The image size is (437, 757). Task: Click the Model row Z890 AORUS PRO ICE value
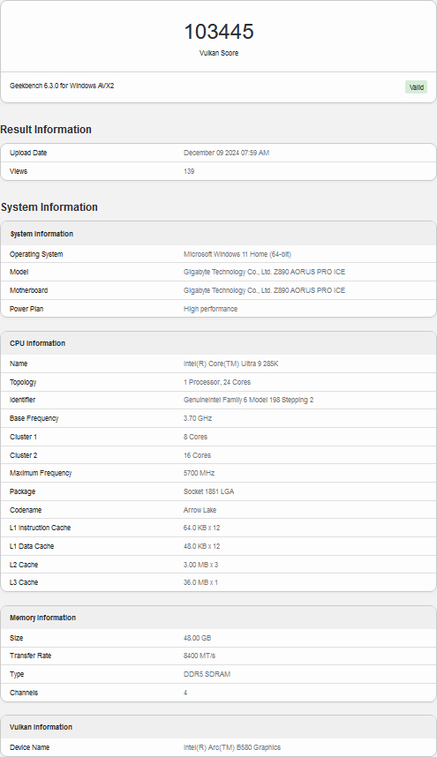tap(264, 273)
